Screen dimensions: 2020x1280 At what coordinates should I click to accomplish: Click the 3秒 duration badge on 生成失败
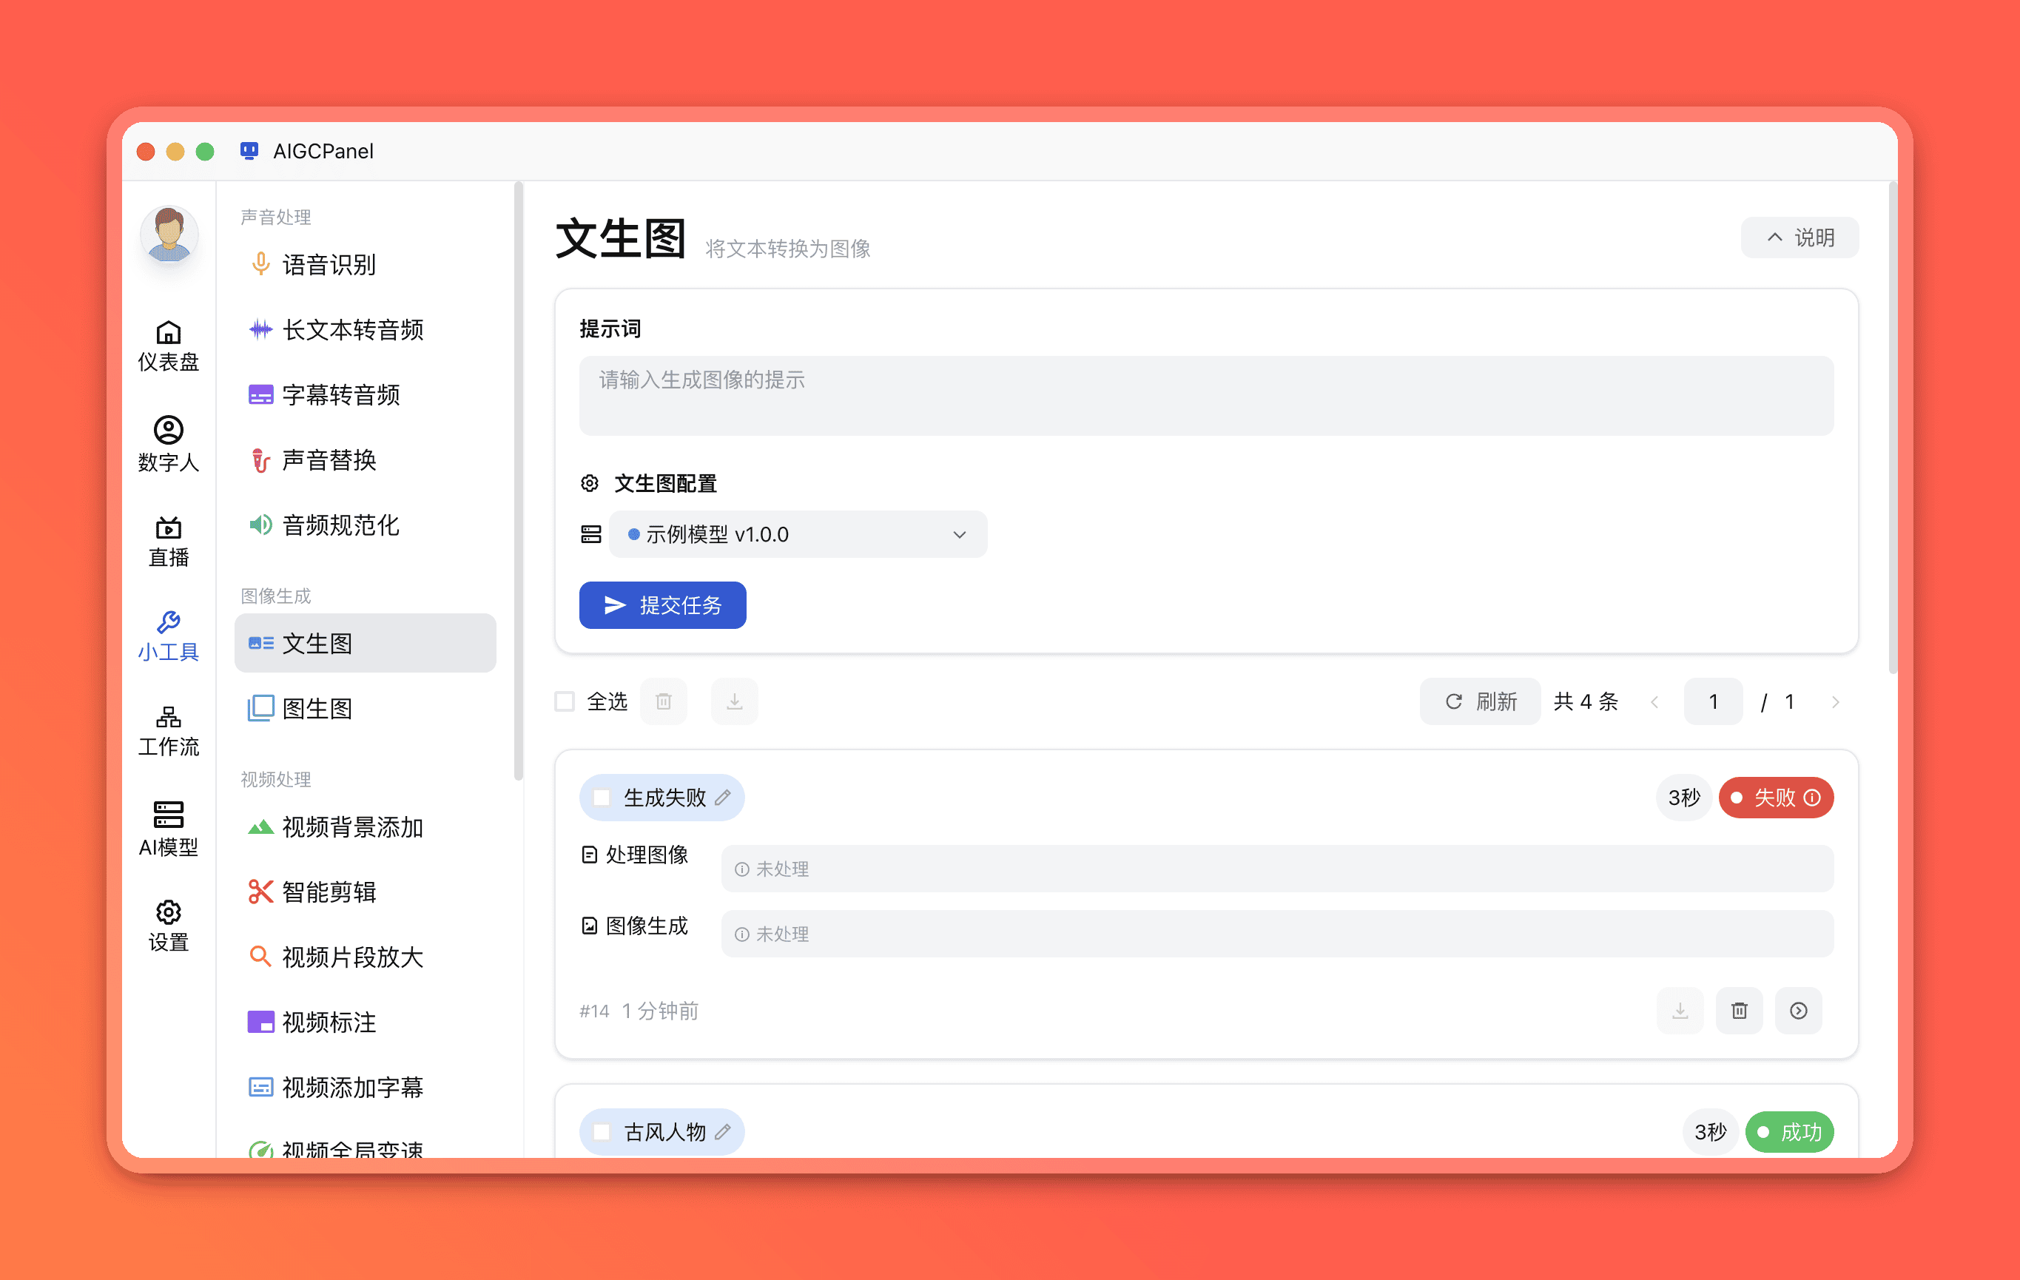[1683, 798]
